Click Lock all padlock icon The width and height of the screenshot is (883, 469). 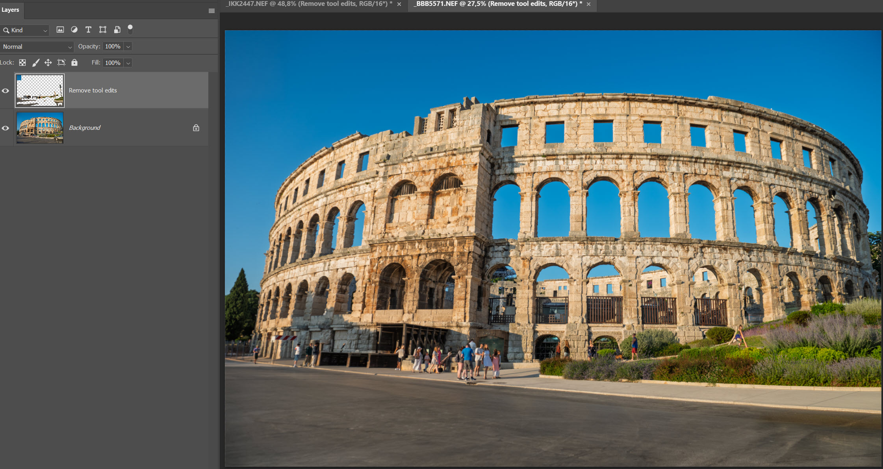click(74, 63)
